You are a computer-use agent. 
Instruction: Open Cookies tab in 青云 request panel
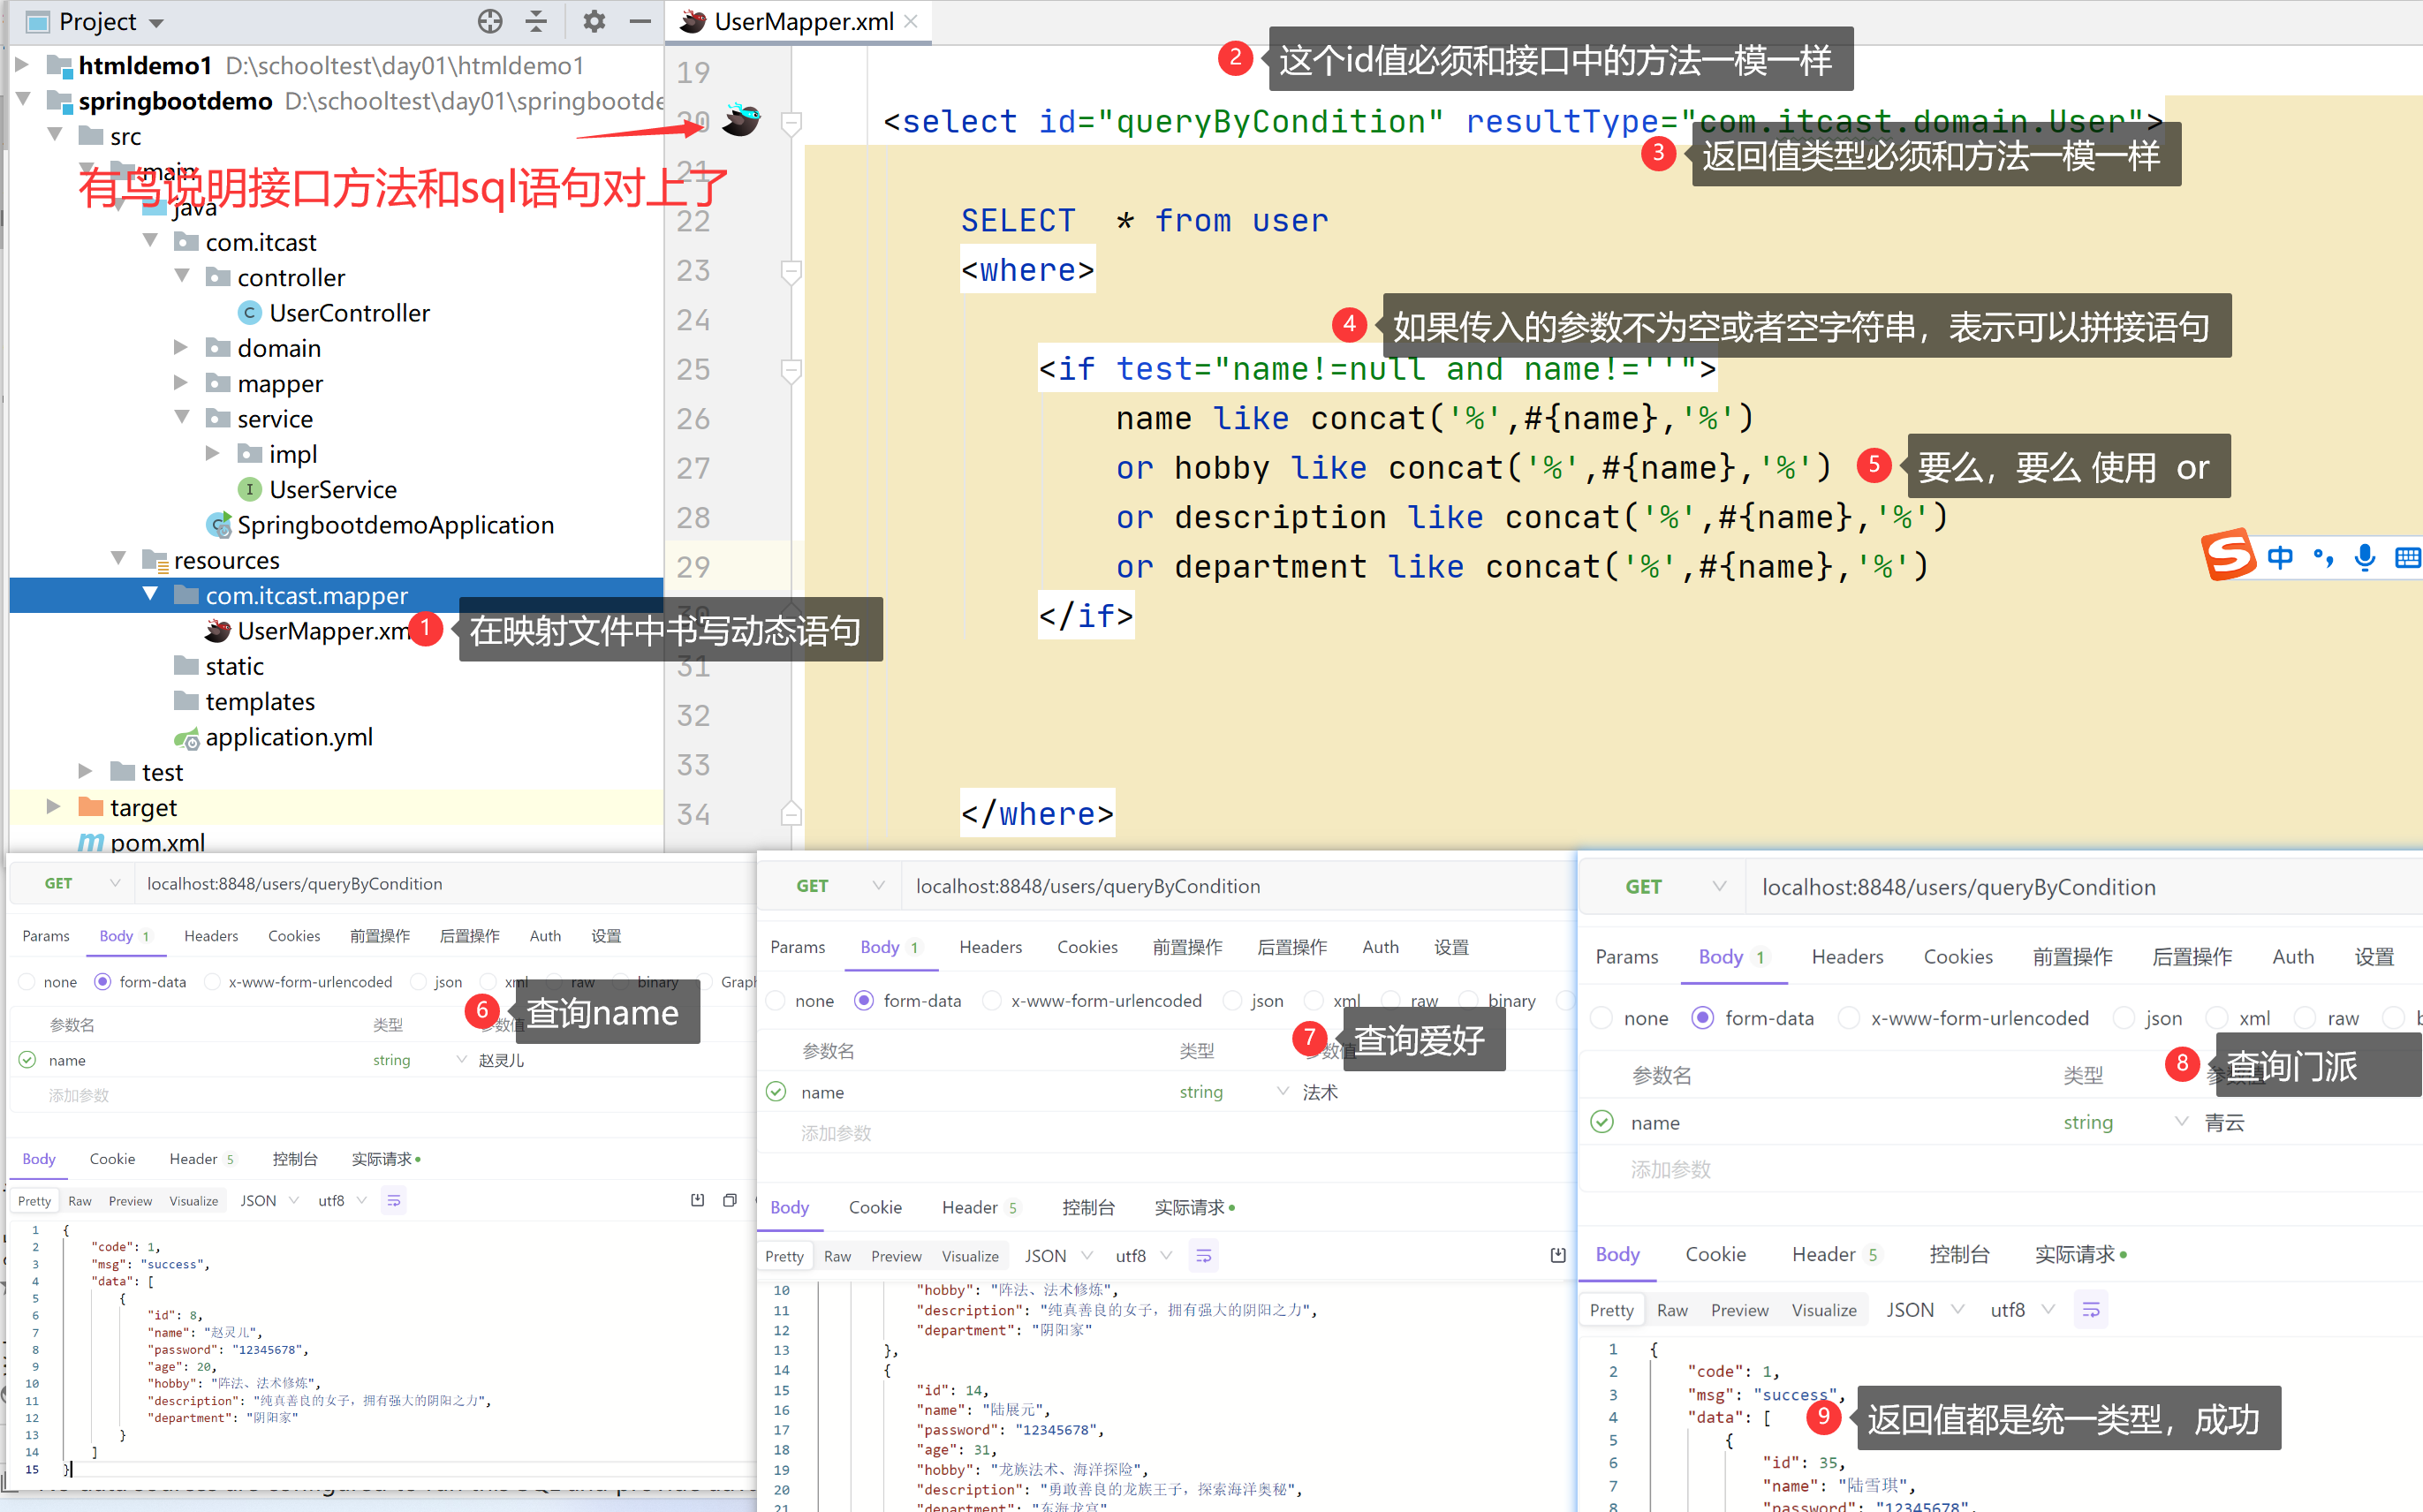pyautogui.click(x=1958, y=957)
